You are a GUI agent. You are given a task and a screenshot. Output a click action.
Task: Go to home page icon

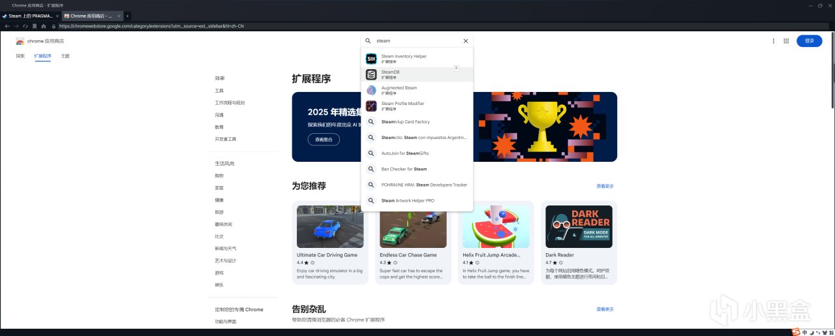tap(44, 26)
